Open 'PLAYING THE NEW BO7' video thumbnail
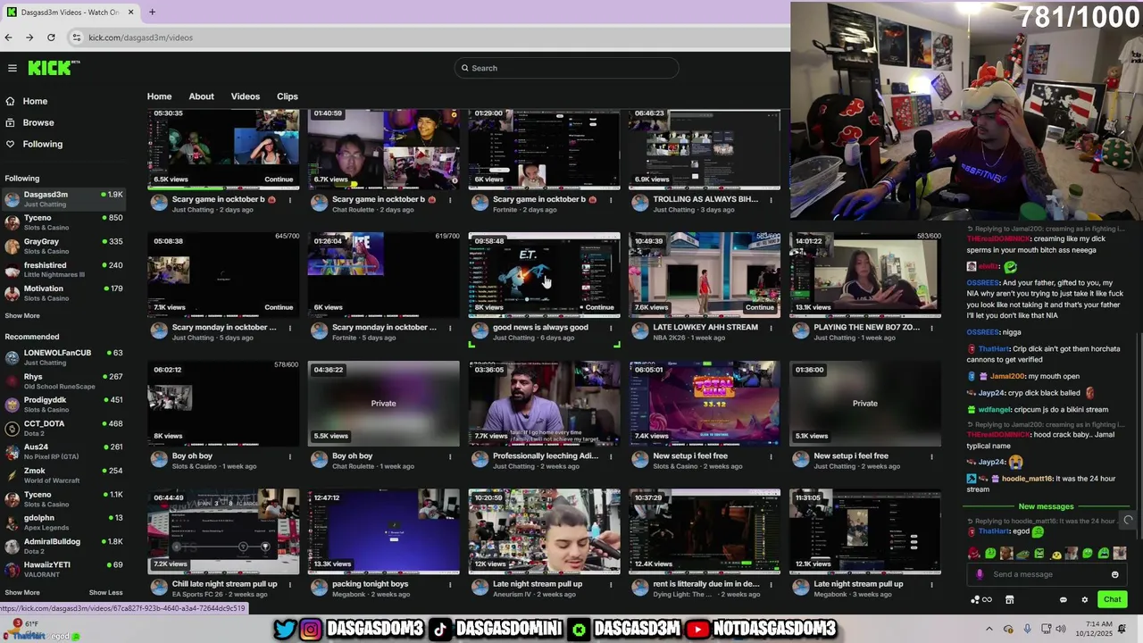1143x643 pixels. [x=865, y=275]
